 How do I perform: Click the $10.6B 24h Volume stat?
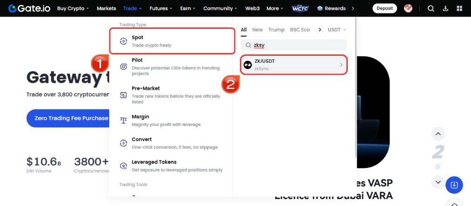44,165
